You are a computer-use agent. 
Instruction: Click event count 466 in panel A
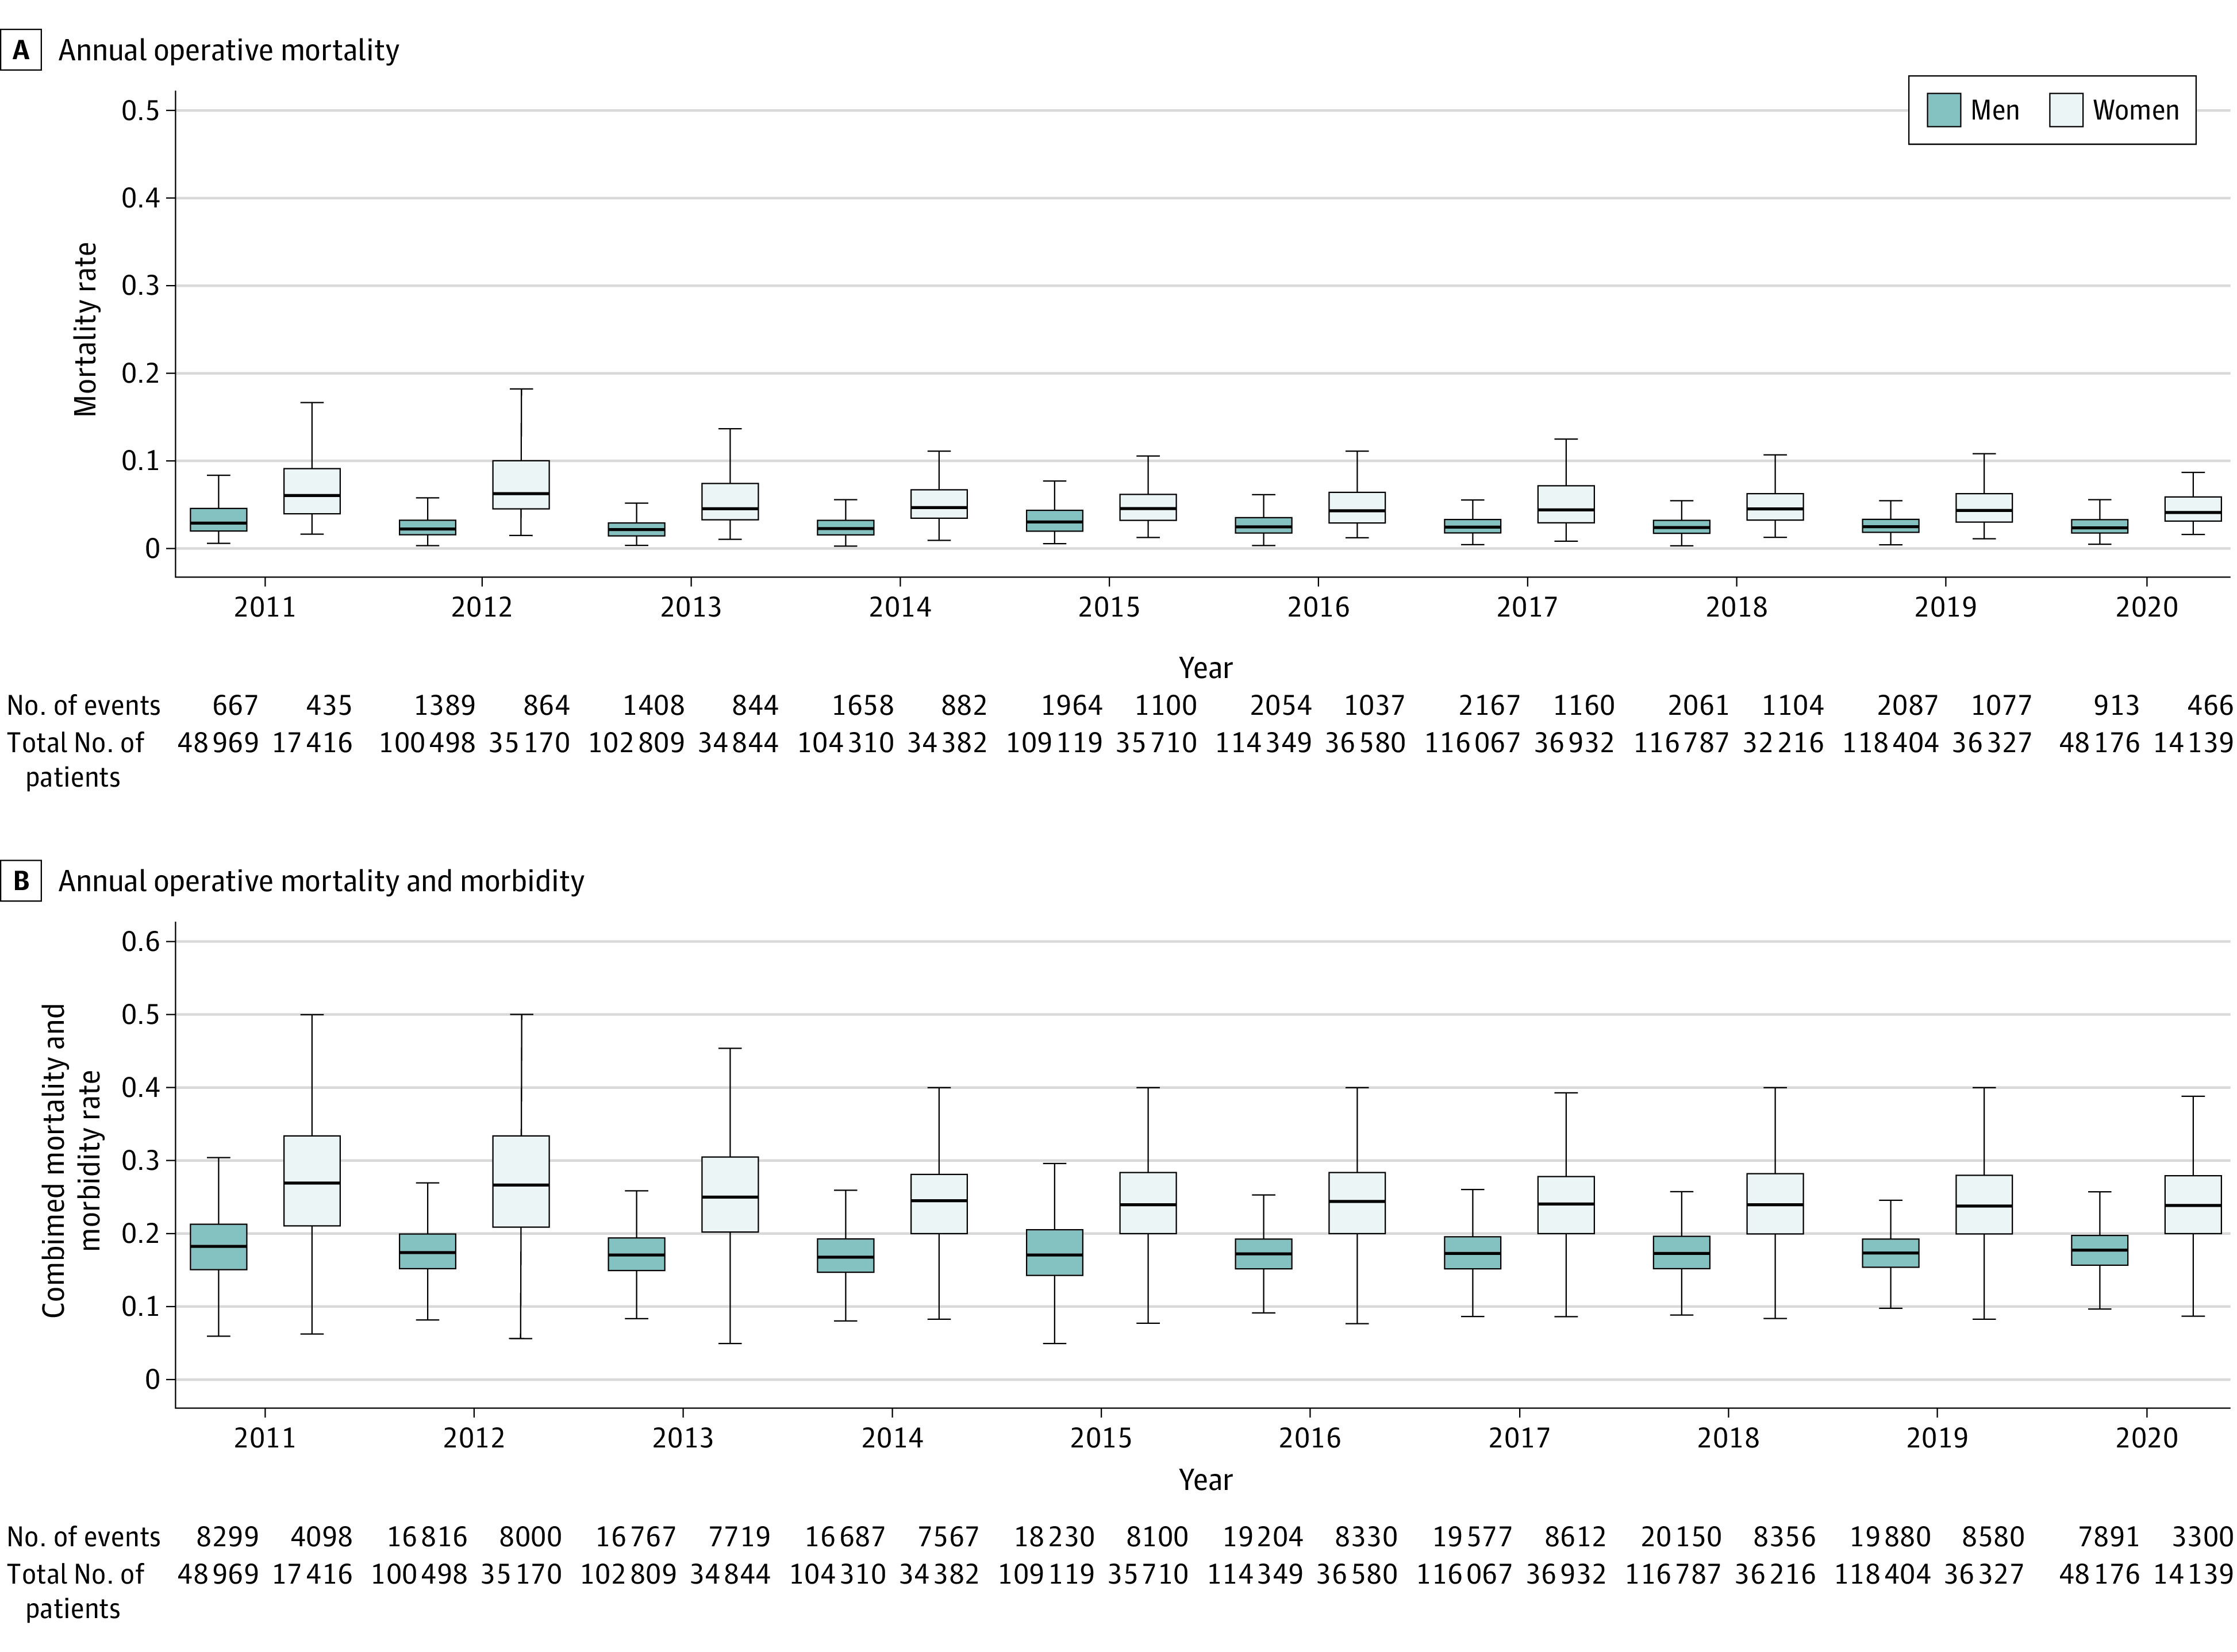pos(2210,706)
